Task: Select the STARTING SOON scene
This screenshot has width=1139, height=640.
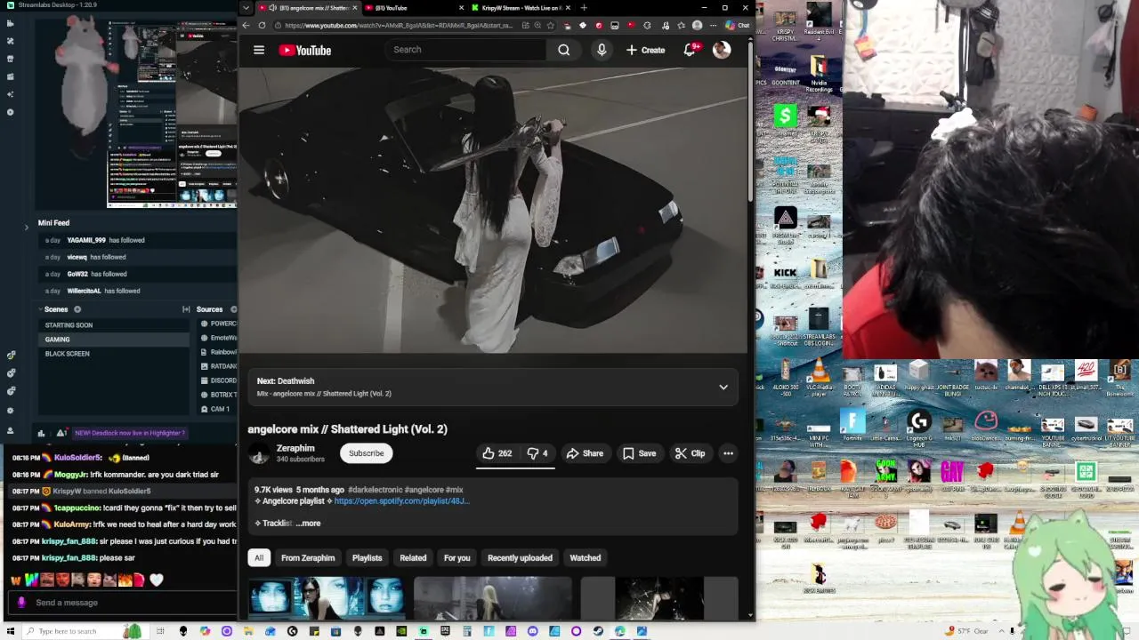Action: tap(114, 325)
